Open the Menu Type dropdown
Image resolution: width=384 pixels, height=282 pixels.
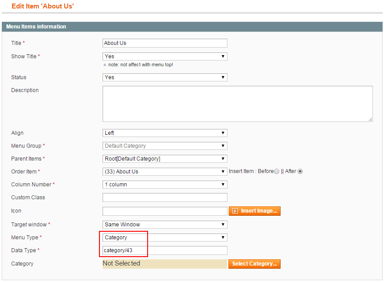(165, 238)
